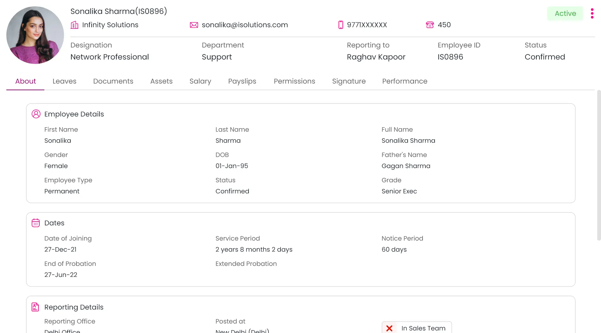Open the three-dot options menu
The height and width of the screenshot is (333, 601).
click(x=592, y=13)
